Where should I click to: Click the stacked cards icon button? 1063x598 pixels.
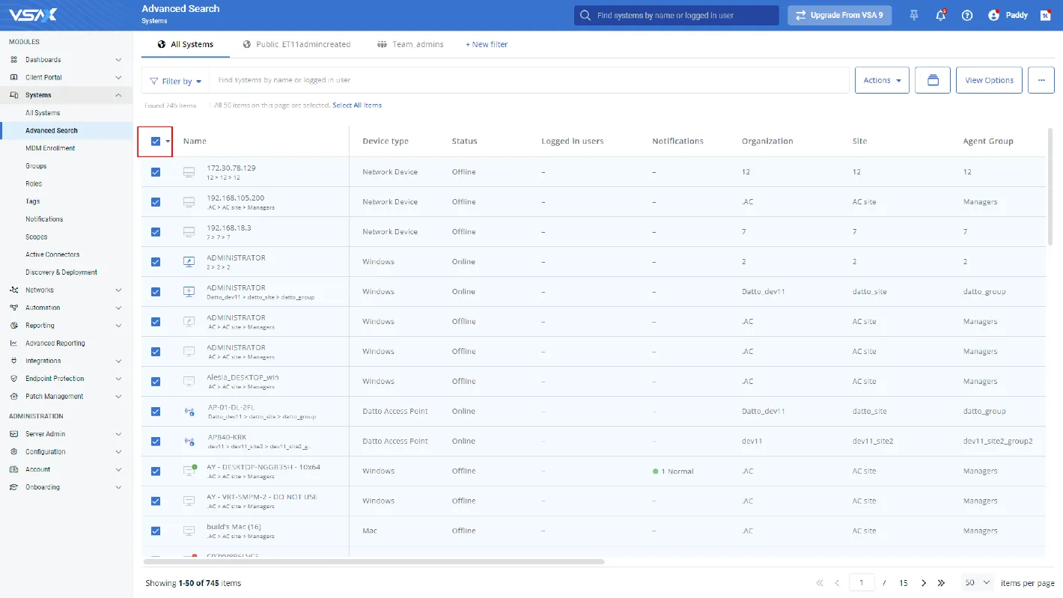coord(933,80)
